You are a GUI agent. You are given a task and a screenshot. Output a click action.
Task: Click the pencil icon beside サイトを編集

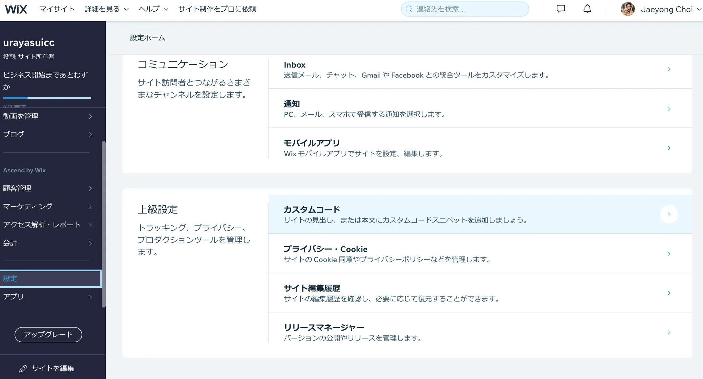23,368
